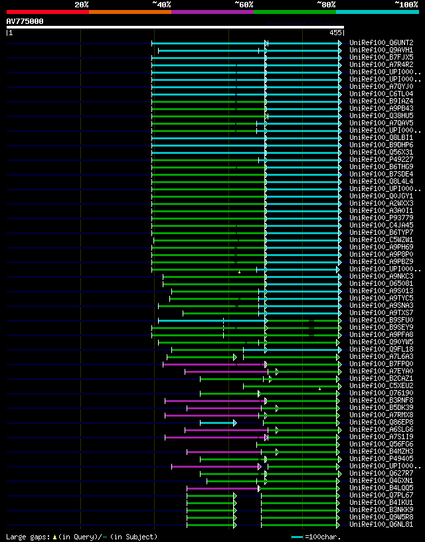
Task: Click the cyan ~100% identity legend segment
Action: click(378, 12)
